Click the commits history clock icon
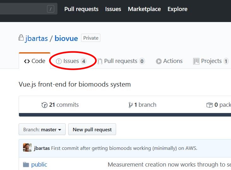 [44, 105]
